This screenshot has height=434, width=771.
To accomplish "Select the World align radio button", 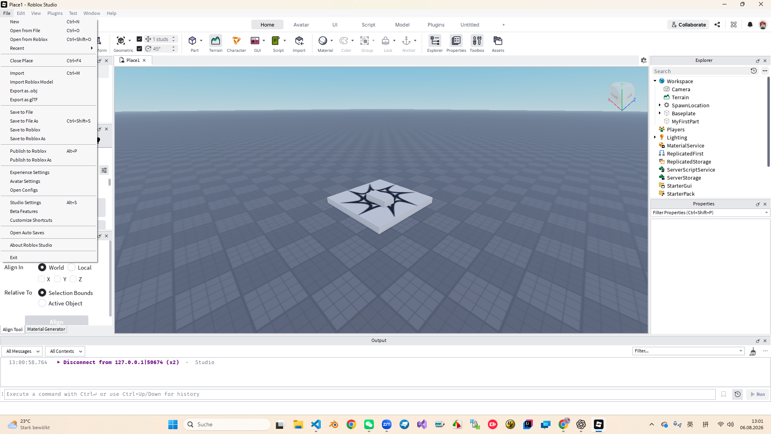I will point(42,267).
